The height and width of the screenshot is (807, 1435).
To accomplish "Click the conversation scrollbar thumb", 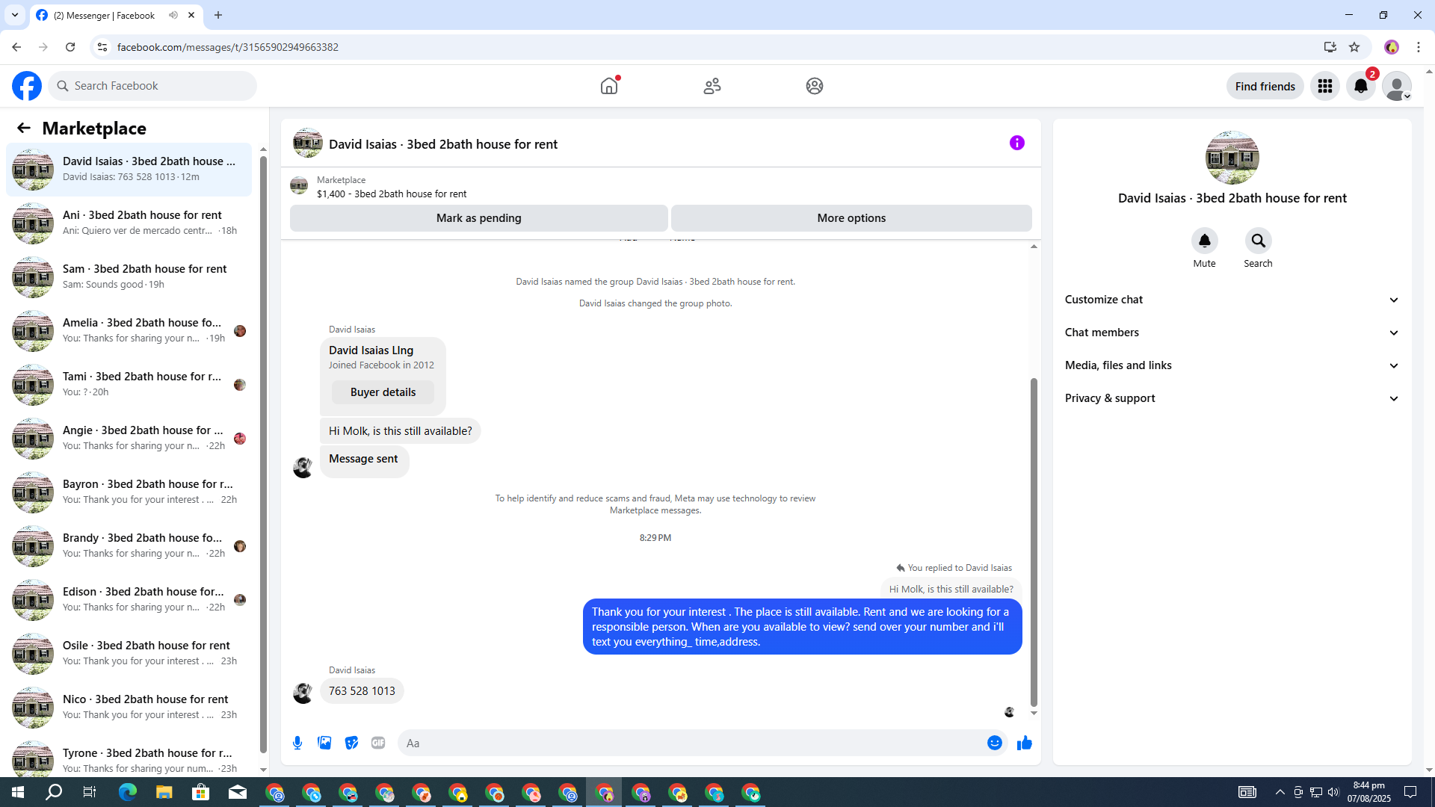I will tap(1034, 542).
